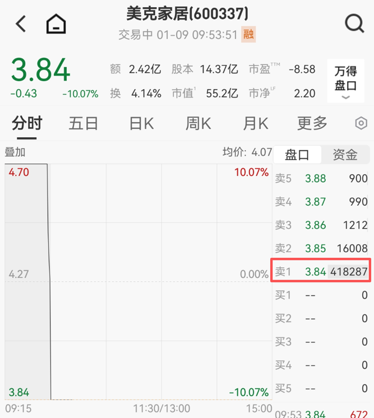The width and height of the screenshot is (374, 418).
Task: Tap the back arrow icon
Action: [21, 24]
